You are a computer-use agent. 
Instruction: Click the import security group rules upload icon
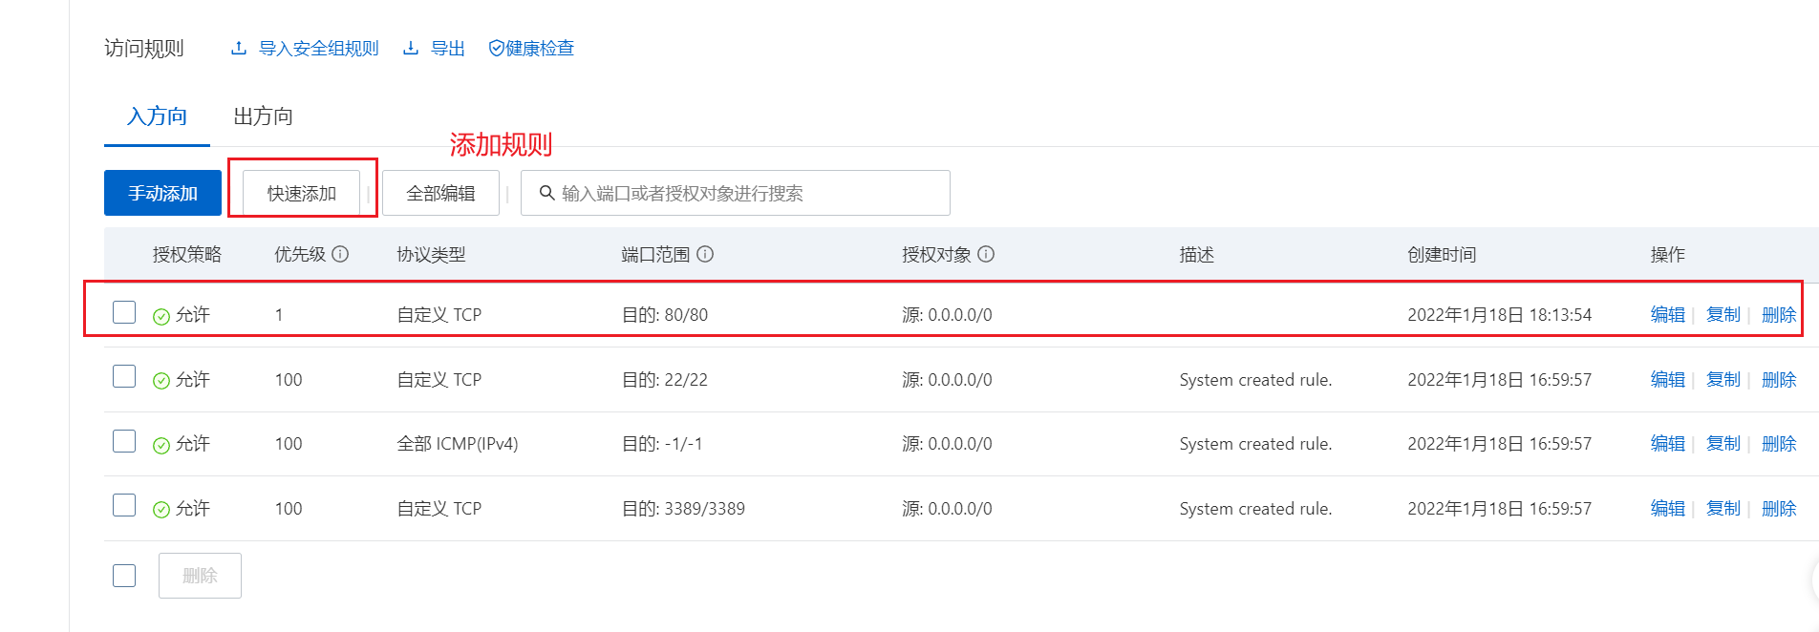[239, 48]
